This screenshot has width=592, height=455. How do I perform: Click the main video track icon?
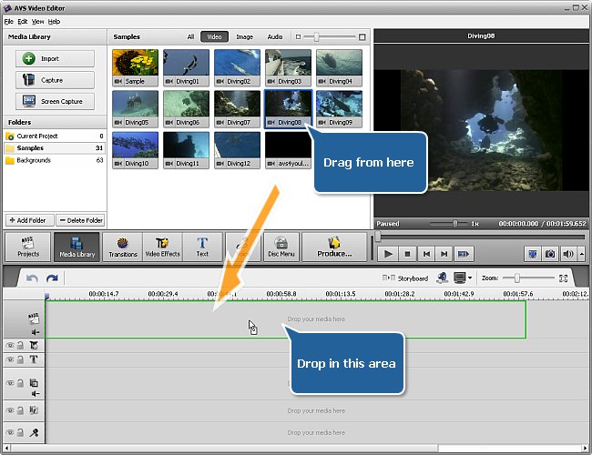[34, 318]
